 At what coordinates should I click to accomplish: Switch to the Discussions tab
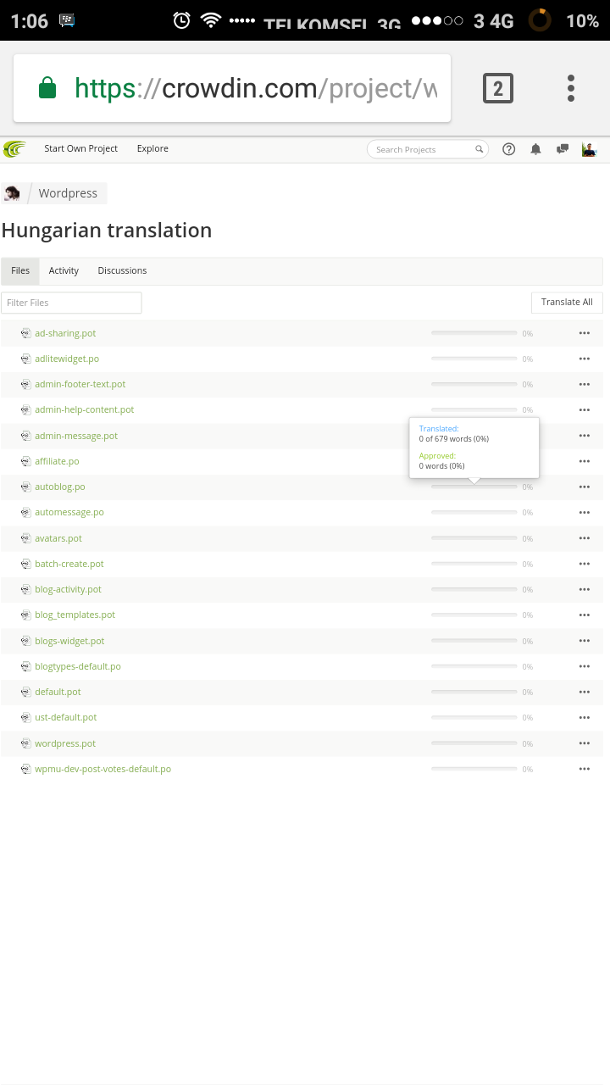pos(122,270)
